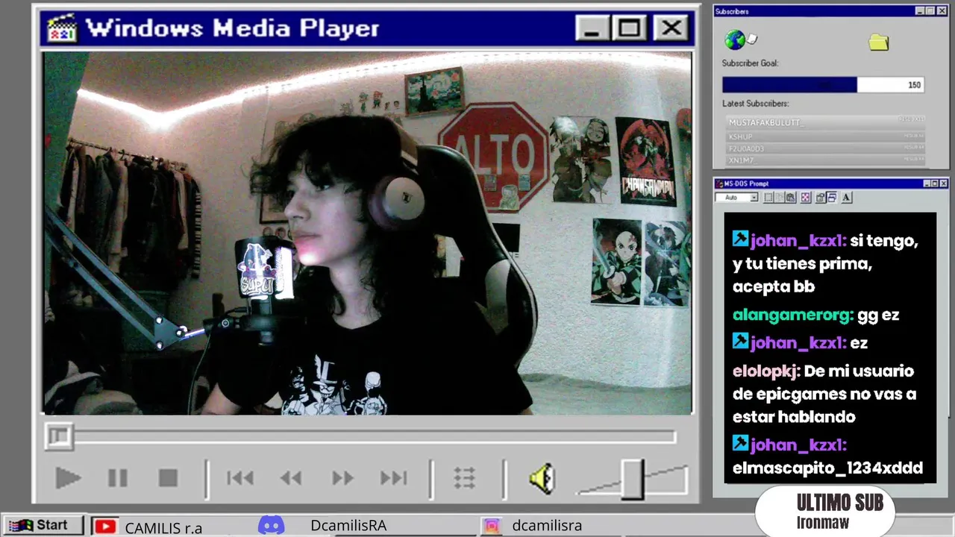955x537 pixels.
Task: Minimize the Windows Media Player window
Action: coord(592,28)
